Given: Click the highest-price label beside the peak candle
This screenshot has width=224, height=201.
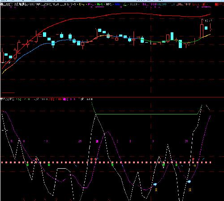Looking at the screenshot, I should (208, 21).
